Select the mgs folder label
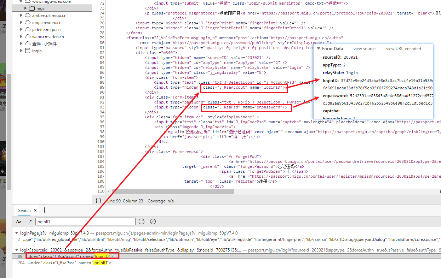Image resolution: width=441 pixels, height=278 pixels. [x=40, y=8]
